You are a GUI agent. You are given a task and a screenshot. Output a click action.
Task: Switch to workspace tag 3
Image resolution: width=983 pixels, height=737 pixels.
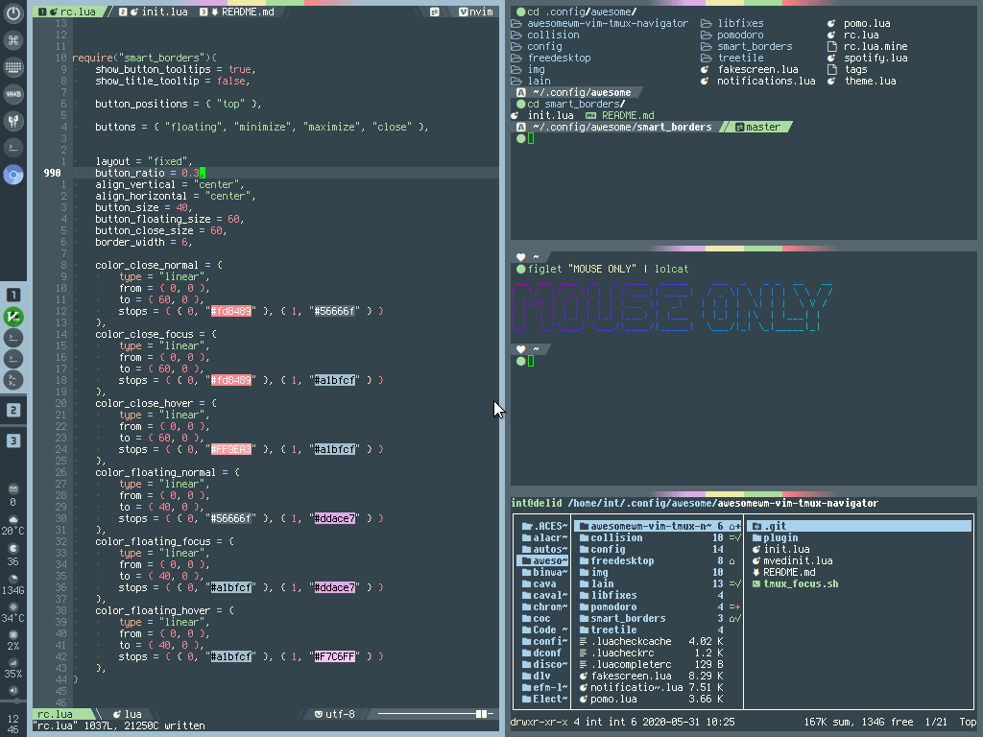coord(13,440)
